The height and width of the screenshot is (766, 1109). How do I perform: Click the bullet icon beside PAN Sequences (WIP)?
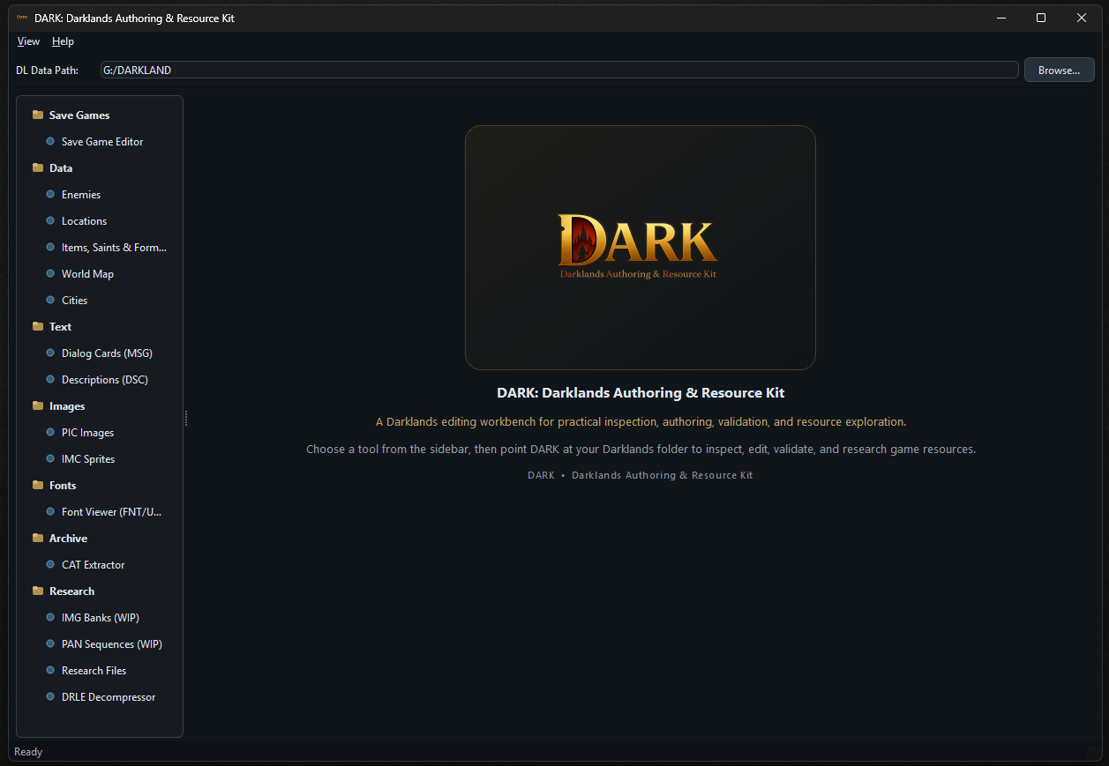click(x=50, y=644)
